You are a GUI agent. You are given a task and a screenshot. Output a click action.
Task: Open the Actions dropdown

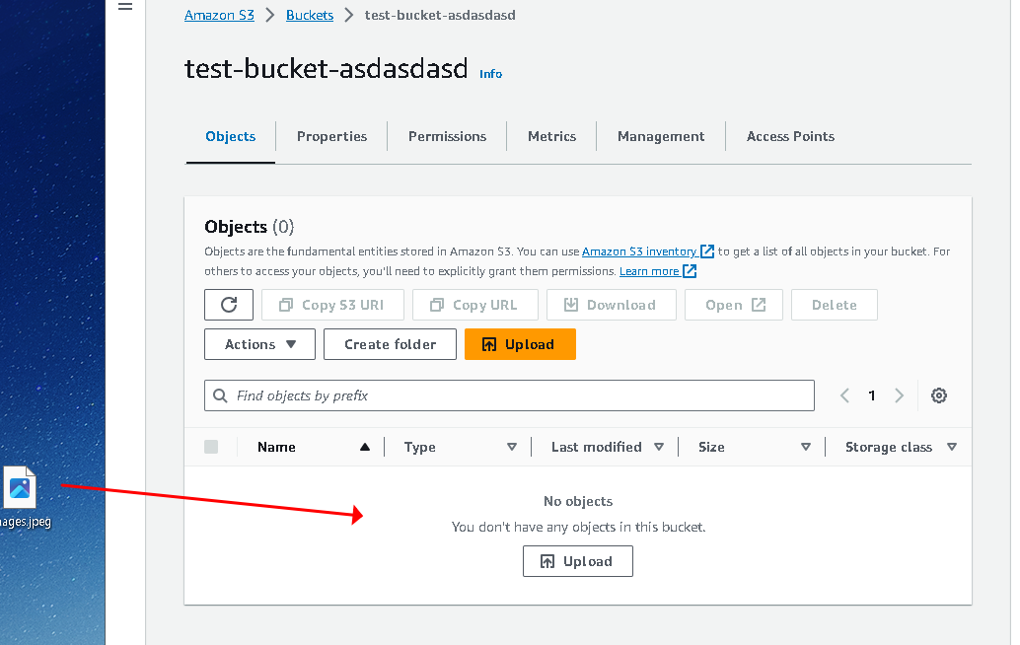tap(259, 344)
